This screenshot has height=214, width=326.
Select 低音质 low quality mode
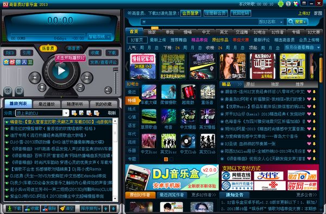coord(48,48)
